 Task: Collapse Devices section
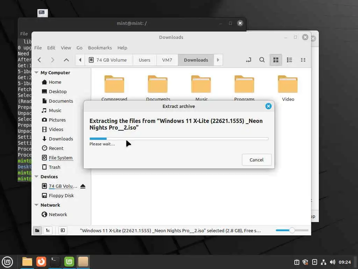pos(36,177)
